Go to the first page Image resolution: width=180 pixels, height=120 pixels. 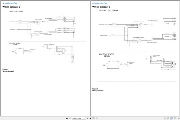(67, 118)
